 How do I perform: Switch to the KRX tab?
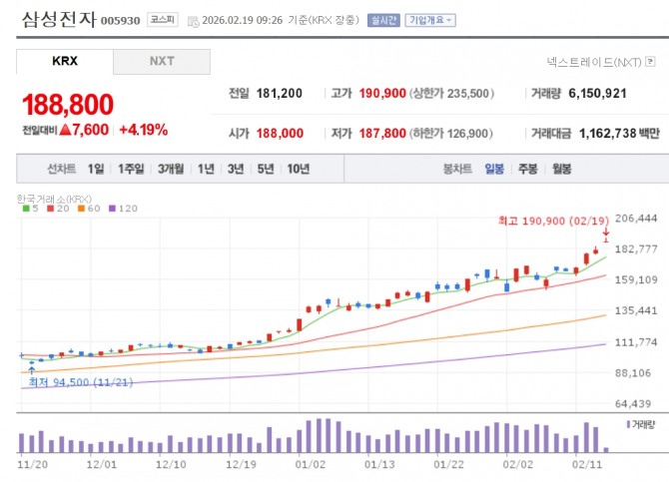coord(65,62)
